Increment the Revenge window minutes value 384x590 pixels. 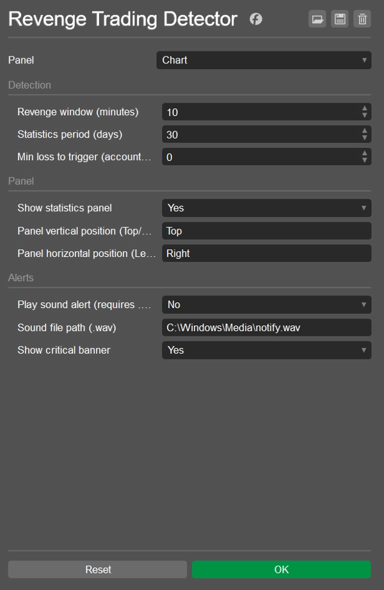pyautogui.click(x=365, y=109)
